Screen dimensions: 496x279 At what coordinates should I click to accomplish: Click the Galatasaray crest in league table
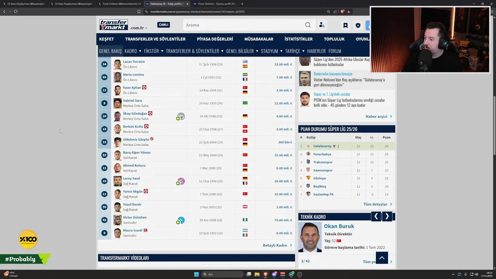tap(308, 146)
